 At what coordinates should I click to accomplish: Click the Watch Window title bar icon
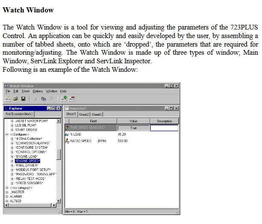tap(7, 86)
